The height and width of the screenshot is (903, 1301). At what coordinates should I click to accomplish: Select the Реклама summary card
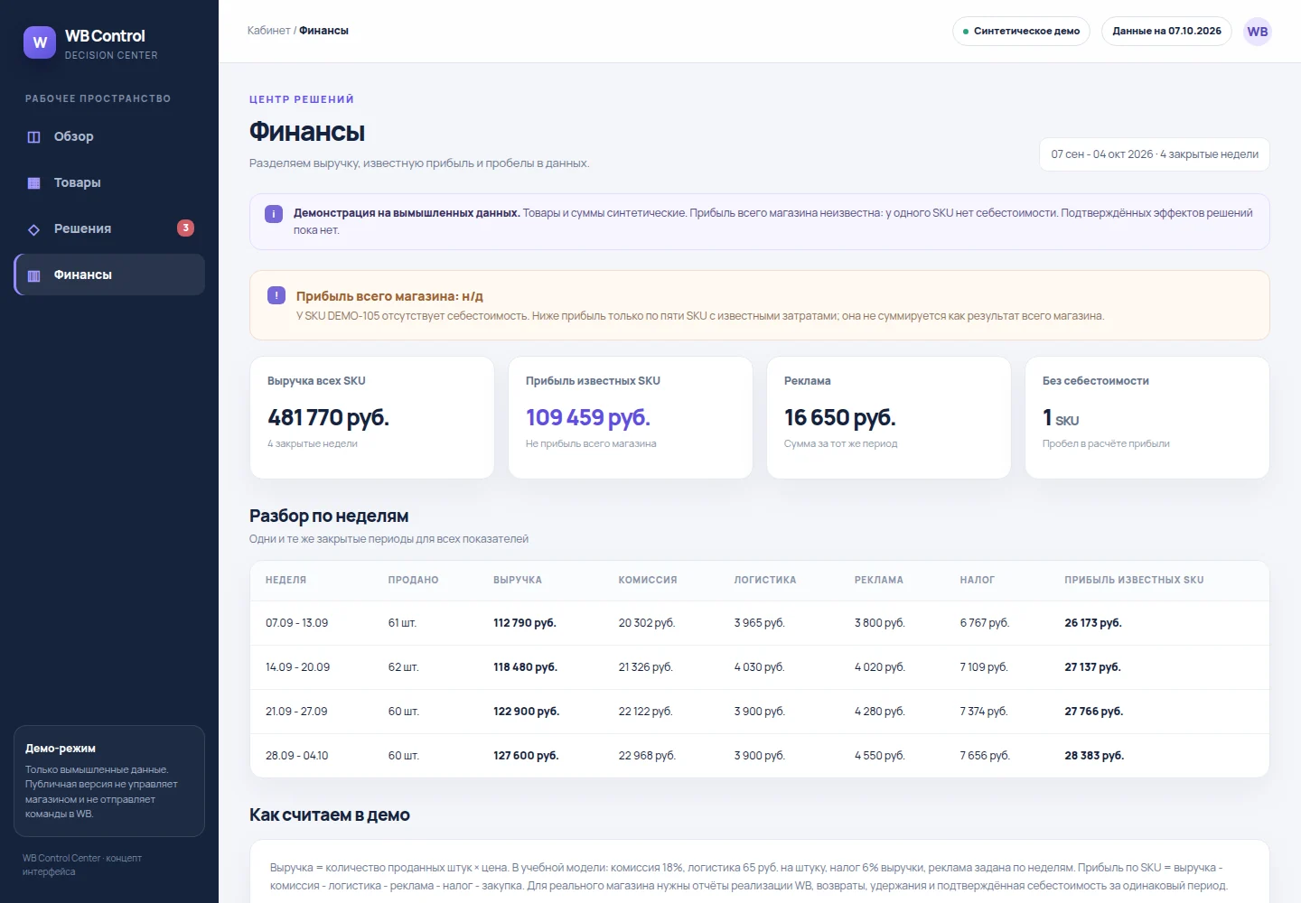tap(889, 417)
